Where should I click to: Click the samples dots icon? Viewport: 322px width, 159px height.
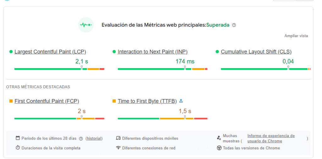tap(219, 138)
